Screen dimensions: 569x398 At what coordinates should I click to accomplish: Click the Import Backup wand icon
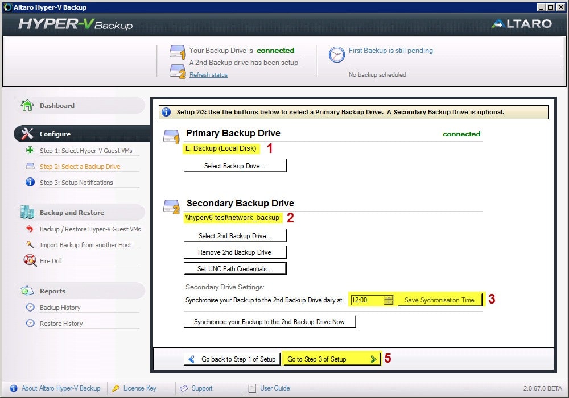click(x=30, y=244)
